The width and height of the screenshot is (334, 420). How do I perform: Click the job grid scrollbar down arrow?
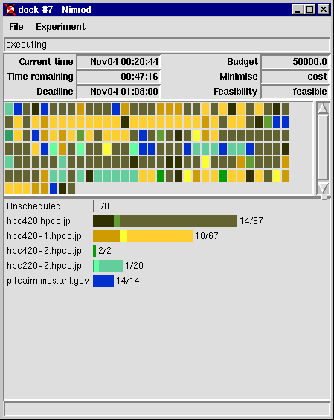(x=323, y=188)
